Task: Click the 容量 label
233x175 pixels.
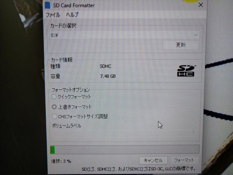Action: coord(55,76)
